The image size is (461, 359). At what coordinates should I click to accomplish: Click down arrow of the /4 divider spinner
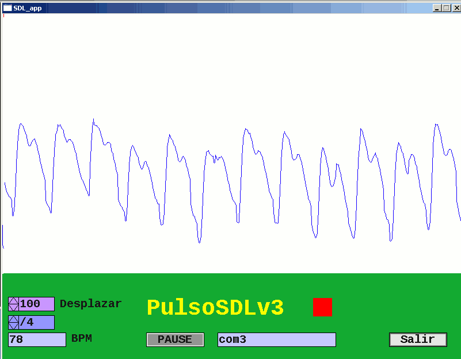pos(13,326)
